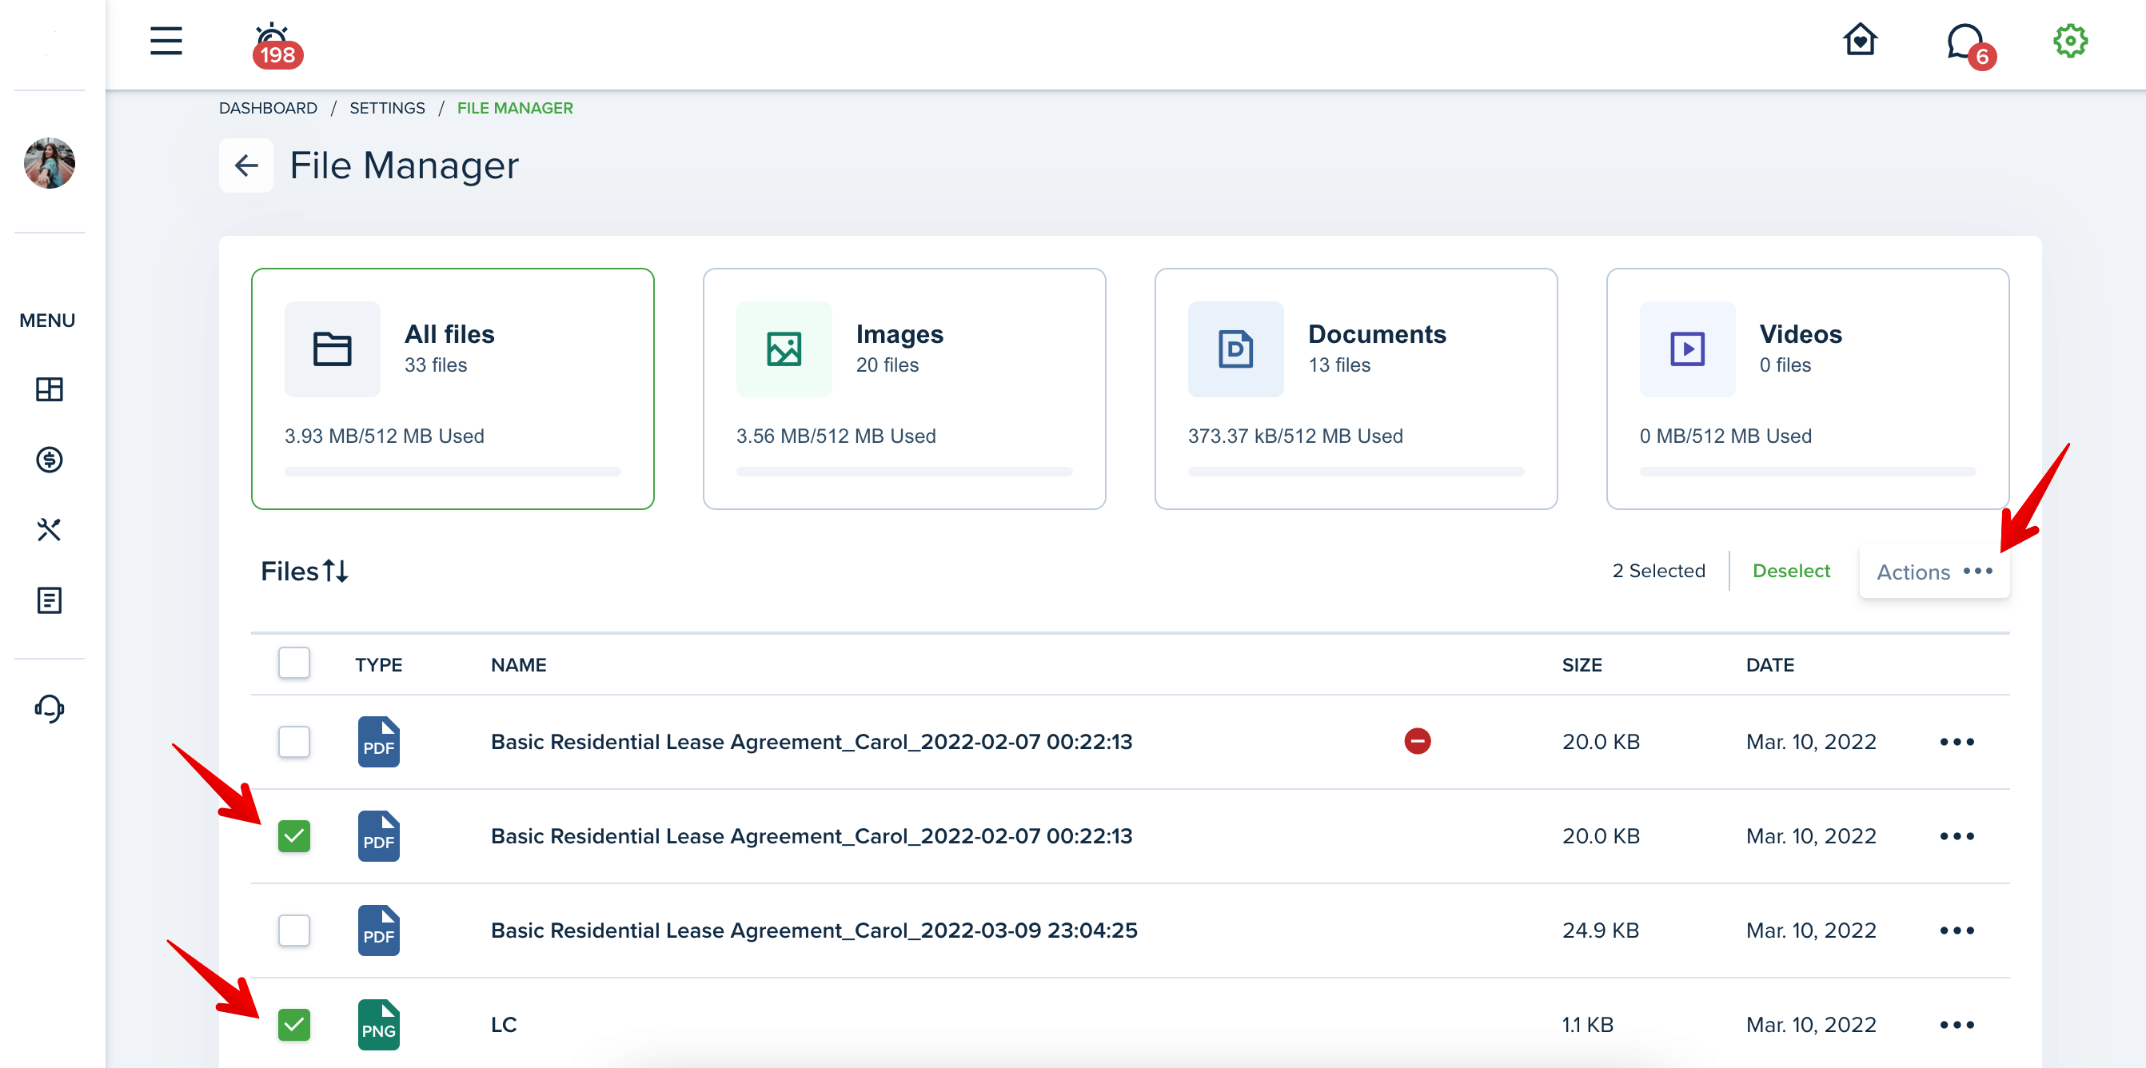Click the SIZE column header
Viewport: 2146px width, 1068px height.
click(1582, 665)
